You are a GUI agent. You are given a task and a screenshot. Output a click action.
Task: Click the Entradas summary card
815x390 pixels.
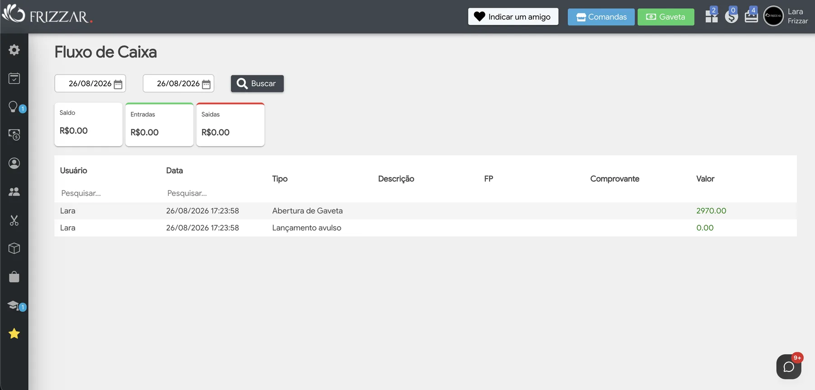[x=159, y=124]
